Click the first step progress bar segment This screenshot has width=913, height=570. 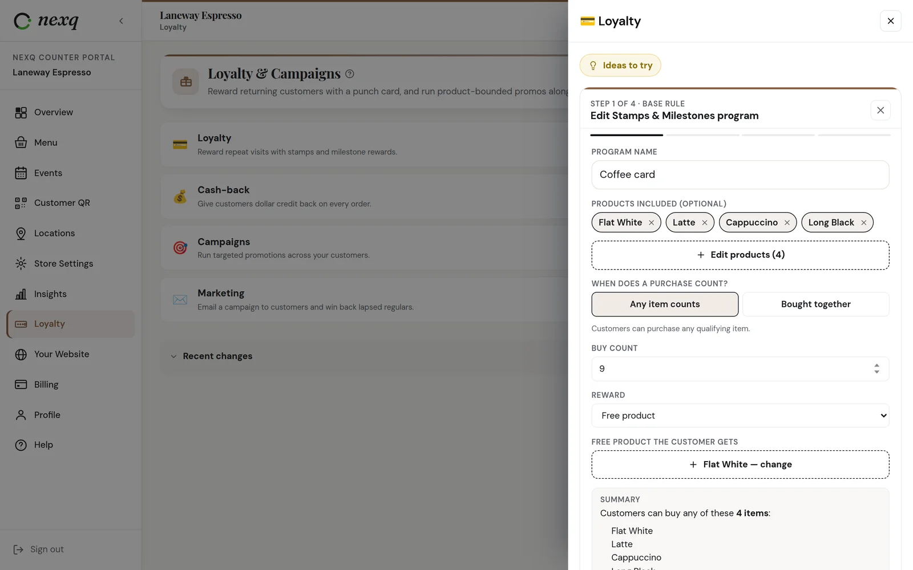coord(627,135)
